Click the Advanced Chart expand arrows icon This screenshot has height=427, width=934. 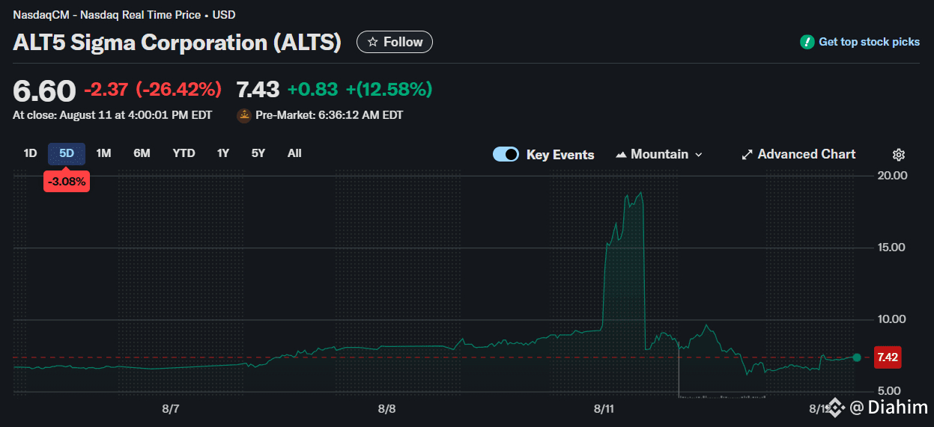[x=747, y=155]
